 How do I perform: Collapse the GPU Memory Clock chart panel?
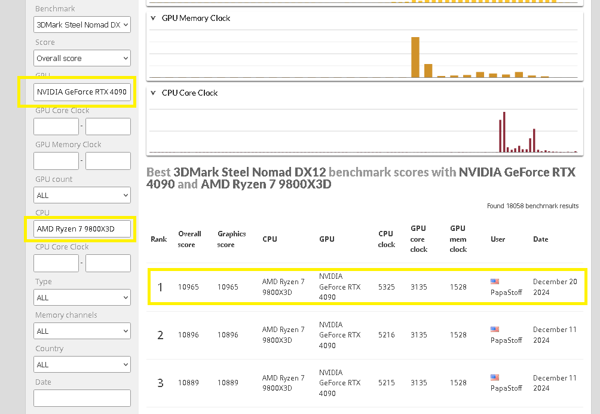click(153, 18)
